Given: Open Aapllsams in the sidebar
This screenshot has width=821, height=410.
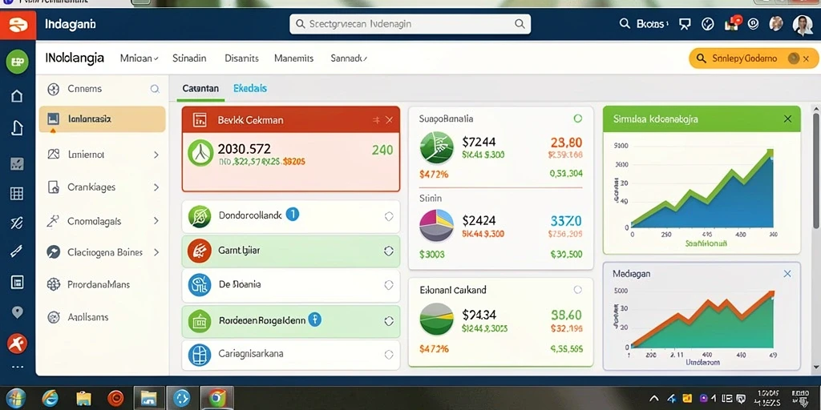Looking at the screenshot, I should click(x=88, y=317).
